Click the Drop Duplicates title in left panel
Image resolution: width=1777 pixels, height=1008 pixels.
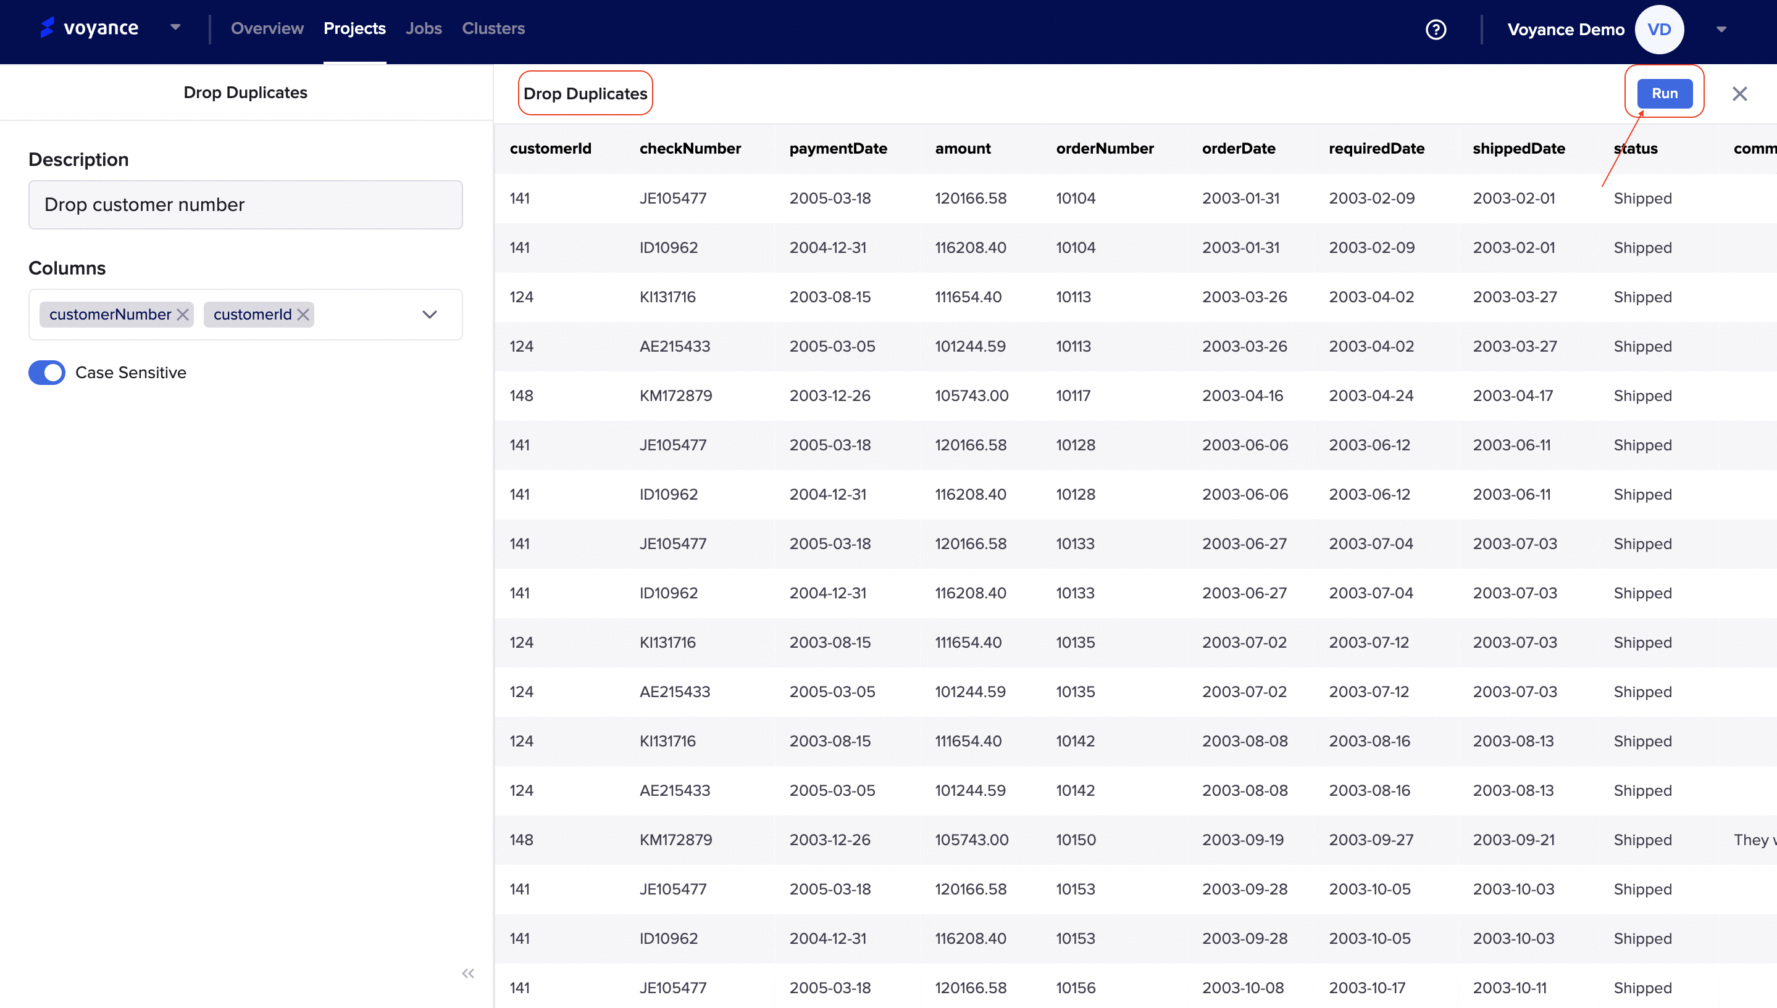(x=245, y=93)
